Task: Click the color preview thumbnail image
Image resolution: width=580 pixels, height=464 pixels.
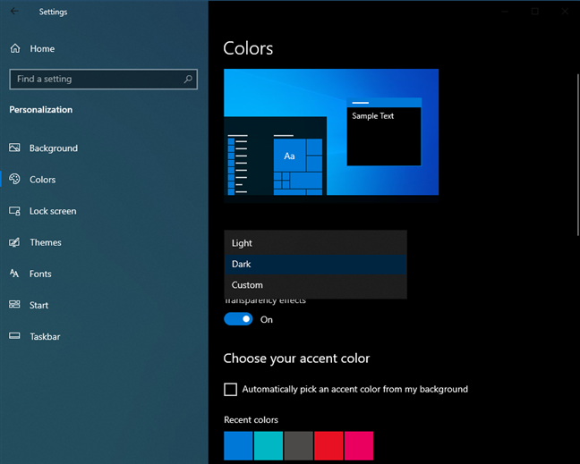Action: pos(331,131)
